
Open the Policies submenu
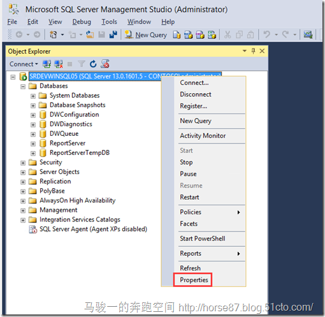(210, 212)
